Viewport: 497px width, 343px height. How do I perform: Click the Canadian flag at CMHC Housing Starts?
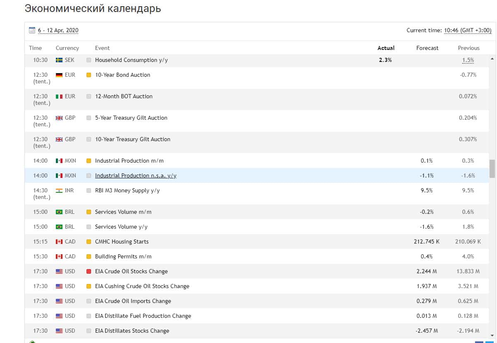(x=59, y=242)
